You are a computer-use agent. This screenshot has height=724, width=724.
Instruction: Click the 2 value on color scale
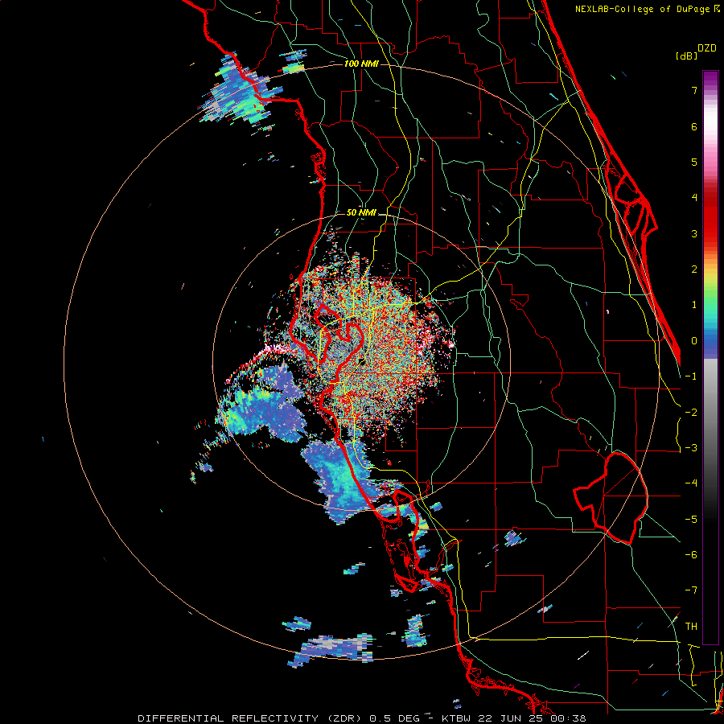[694, 269]
